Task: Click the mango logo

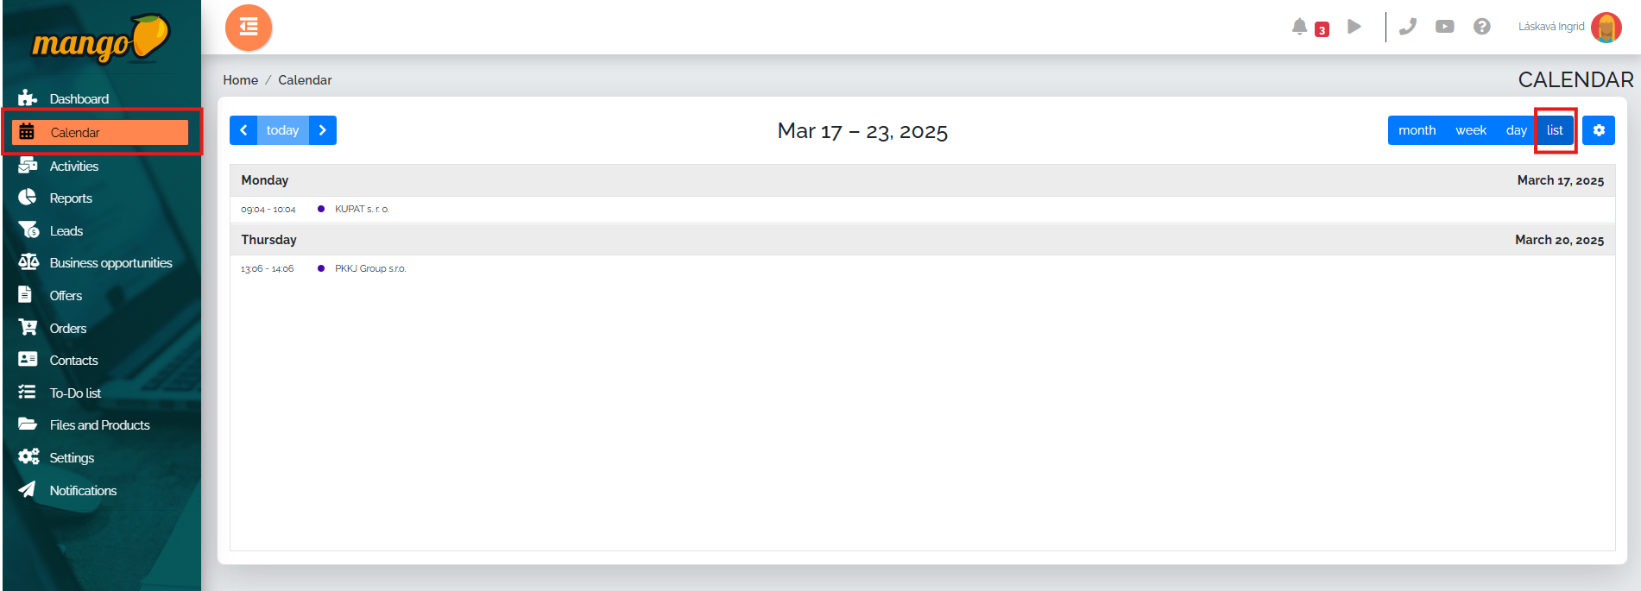Action: (x=101, y=40)
